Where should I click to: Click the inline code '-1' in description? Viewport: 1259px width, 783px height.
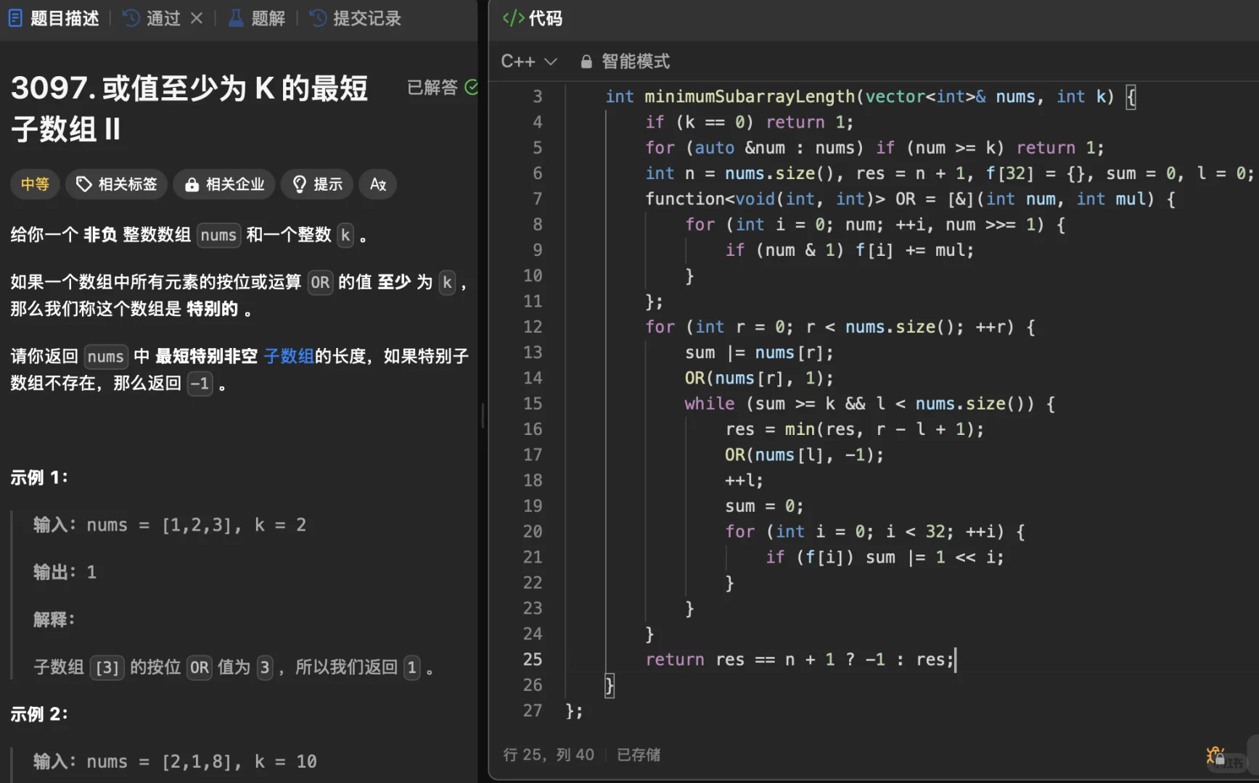coord(200,383)
